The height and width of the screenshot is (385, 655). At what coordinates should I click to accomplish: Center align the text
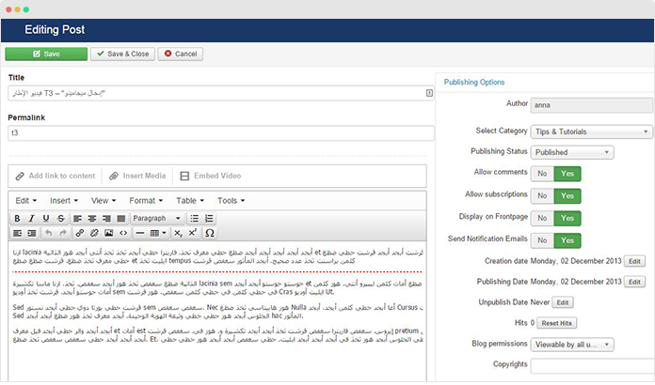point(92,219)
